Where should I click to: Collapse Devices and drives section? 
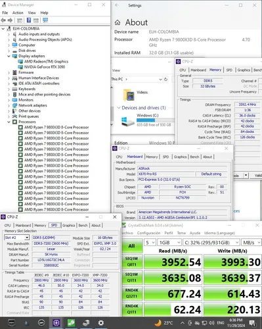(x=119, y=108)
